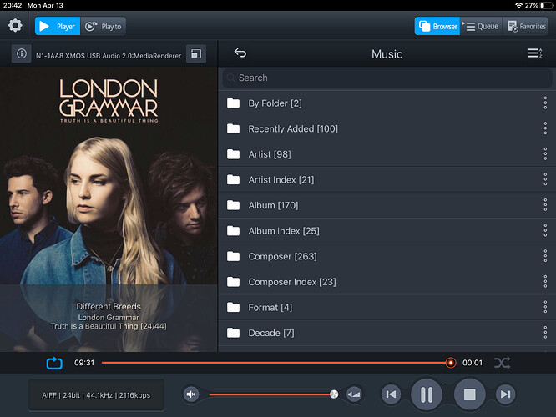Toggle shuffle playback
This screenshot has height=417, width=556.
pyautogui.click(x=502, y=363)
